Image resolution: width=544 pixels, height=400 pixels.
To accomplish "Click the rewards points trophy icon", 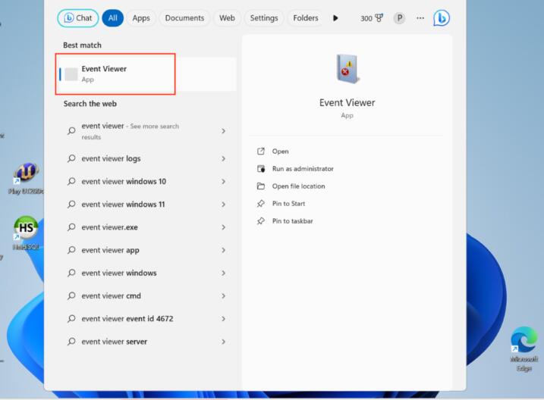I will click(x=379, y=18).
